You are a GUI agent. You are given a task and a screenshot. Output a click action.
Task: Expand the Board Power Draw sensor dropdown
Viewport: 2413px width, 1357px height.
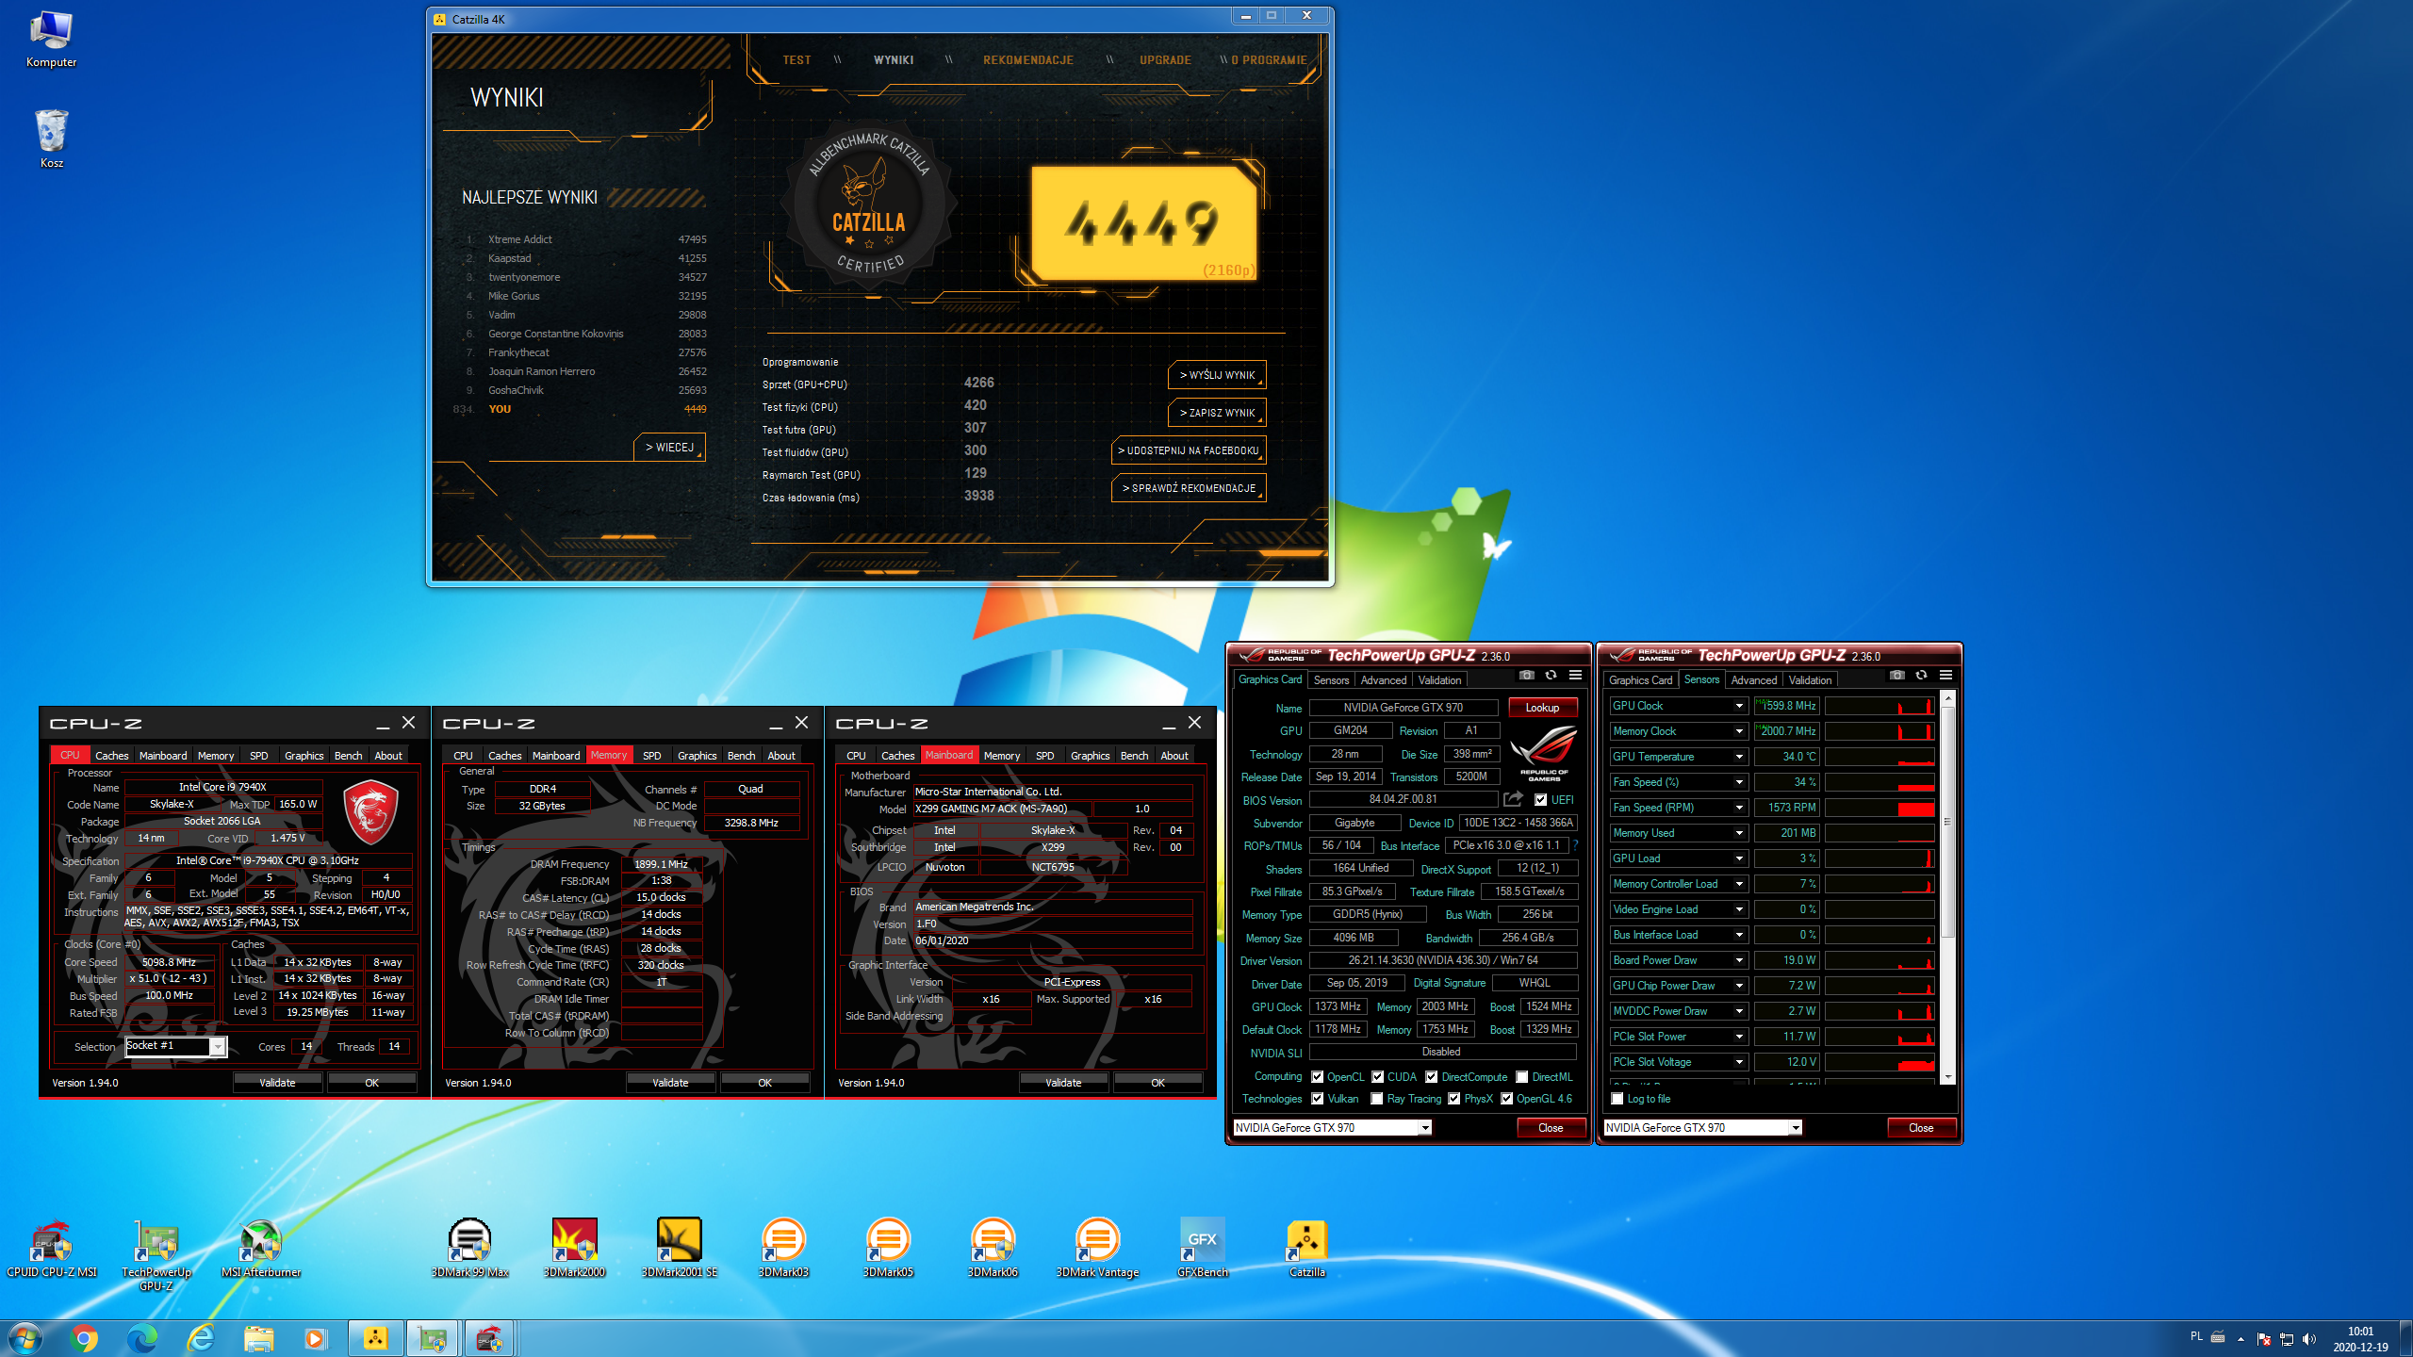pos(1739,960)
